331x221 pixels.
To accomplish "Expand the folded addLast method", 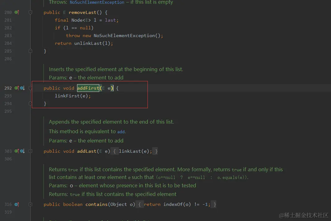I will click(30, 151).
